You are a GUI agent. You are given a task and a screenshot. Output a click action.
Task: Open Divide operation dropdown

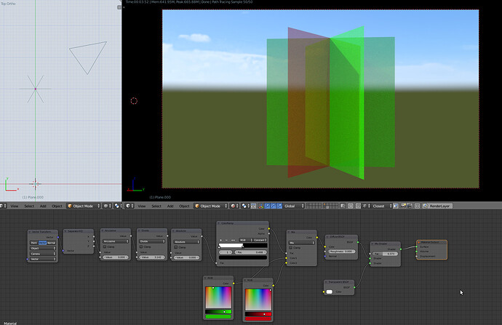pos(152,241)
